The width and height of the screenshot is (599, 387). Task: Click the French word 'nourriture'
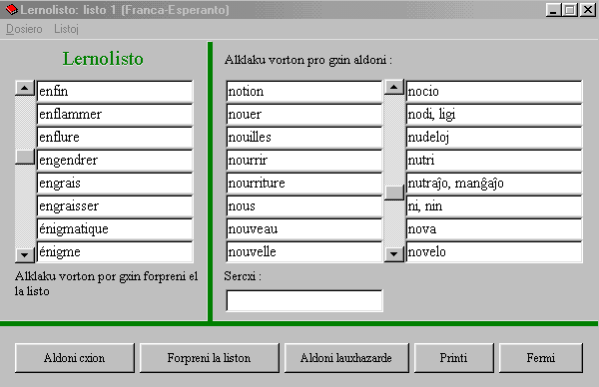pyautogui.click(x=304, y=183)
